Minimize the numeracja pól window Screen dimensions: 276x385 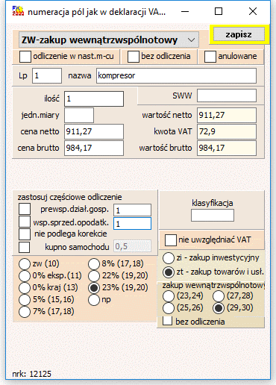185,11
